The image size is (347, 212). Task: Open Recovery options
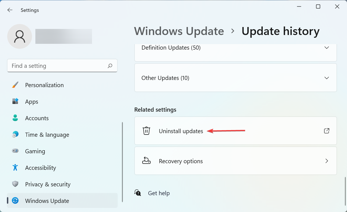(236, 161)
